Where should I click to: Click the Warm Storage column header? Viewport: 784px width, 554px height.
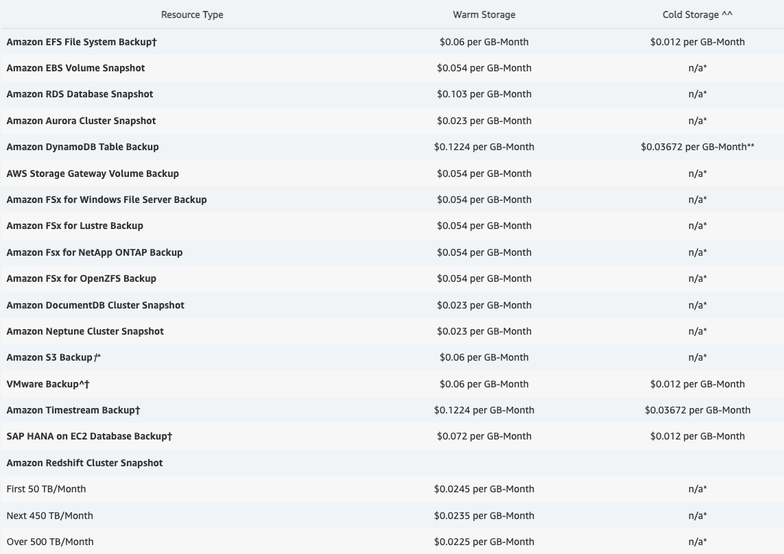484,14
